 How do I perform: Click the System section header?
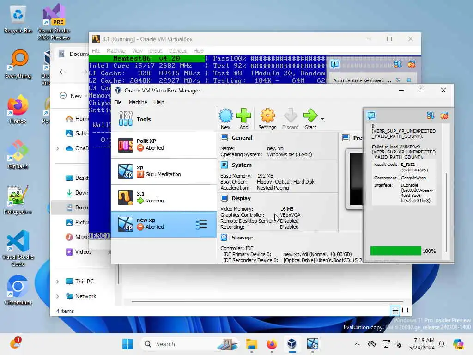241,165
